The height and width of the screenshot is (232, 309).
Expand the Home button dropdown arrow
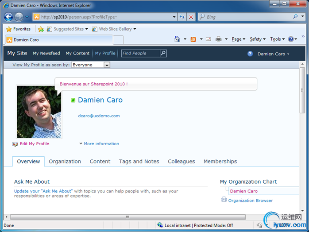pyautogui.click(x=185, y=39)
